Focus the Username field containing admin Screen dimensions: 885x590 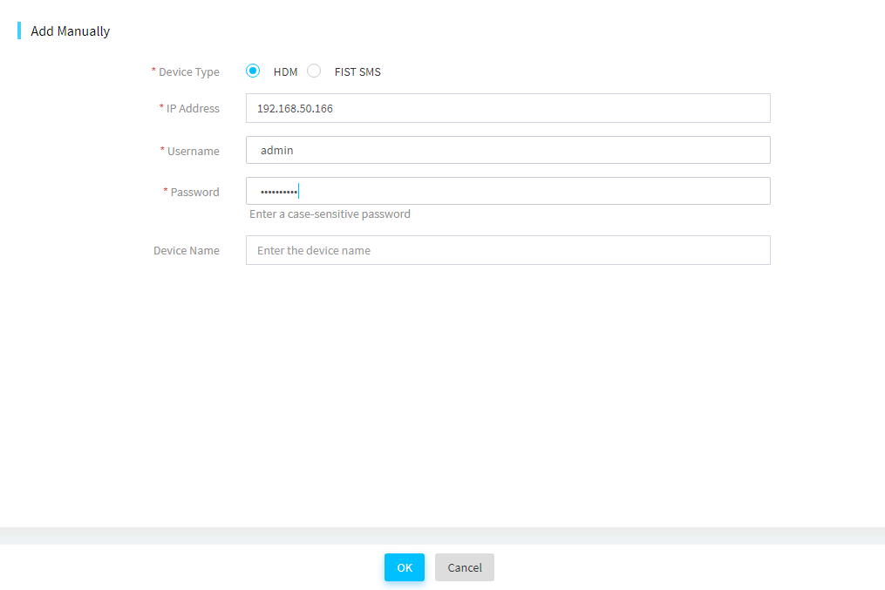pyautogui.click(x=508, y=150)
